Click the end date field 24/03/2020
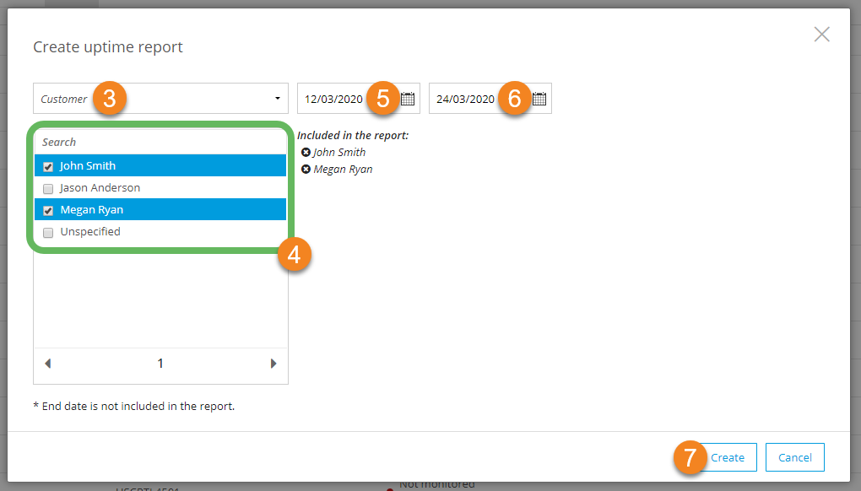The width and height of the screenshot is (861, 491). pos(465,99)
